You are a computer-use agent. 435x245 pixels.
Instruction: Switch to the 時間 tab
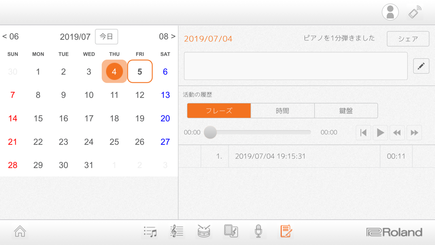click(x=282, y=111)
